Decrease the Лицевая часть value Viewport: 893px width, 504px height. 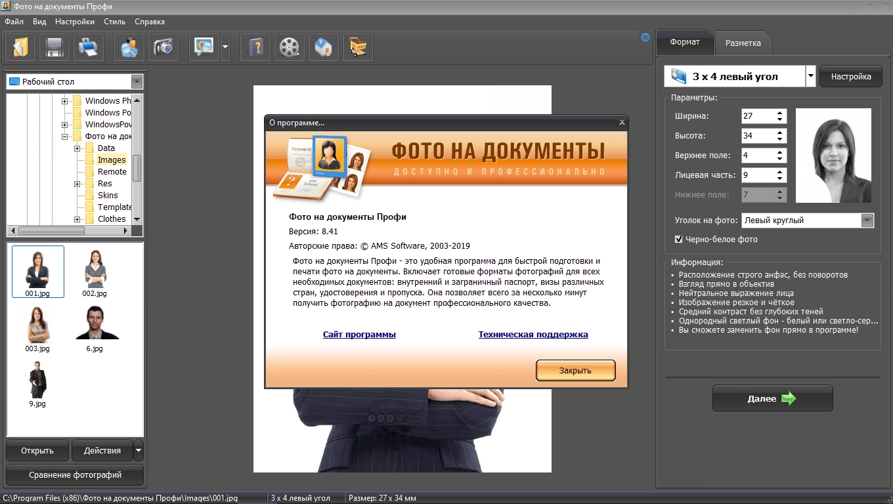click(x=780, y=178)
